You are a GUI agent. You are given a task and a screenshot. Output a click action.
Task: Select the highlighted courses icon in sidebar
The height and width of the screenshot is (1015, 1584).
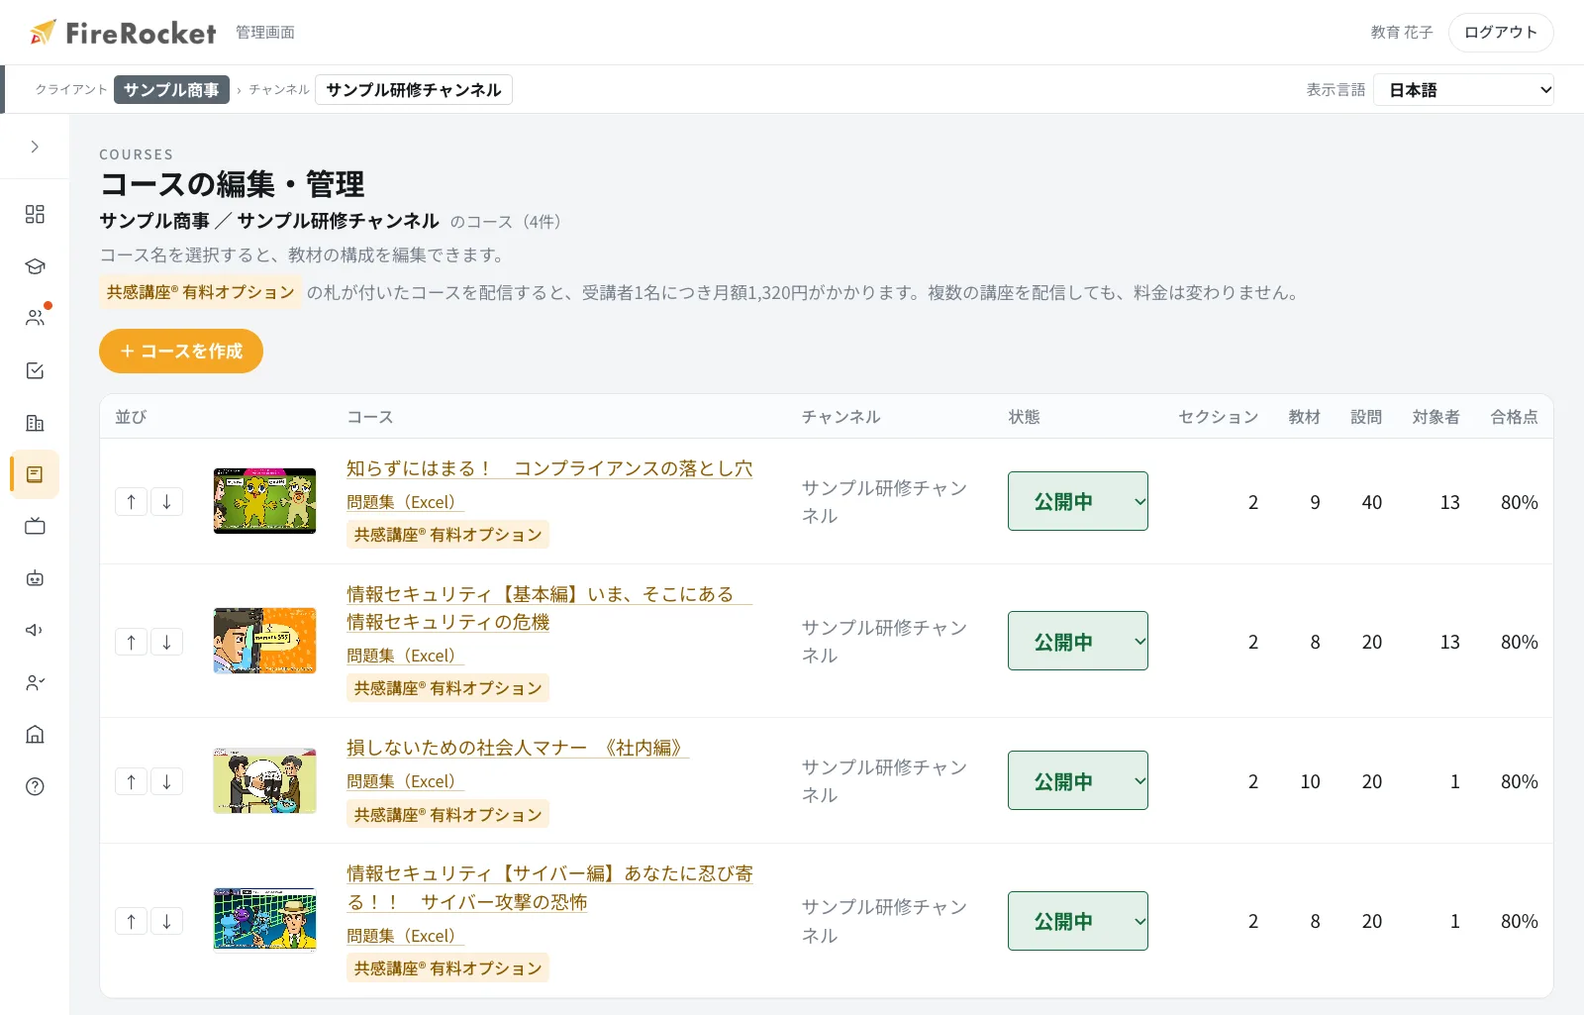coord(35,474)
